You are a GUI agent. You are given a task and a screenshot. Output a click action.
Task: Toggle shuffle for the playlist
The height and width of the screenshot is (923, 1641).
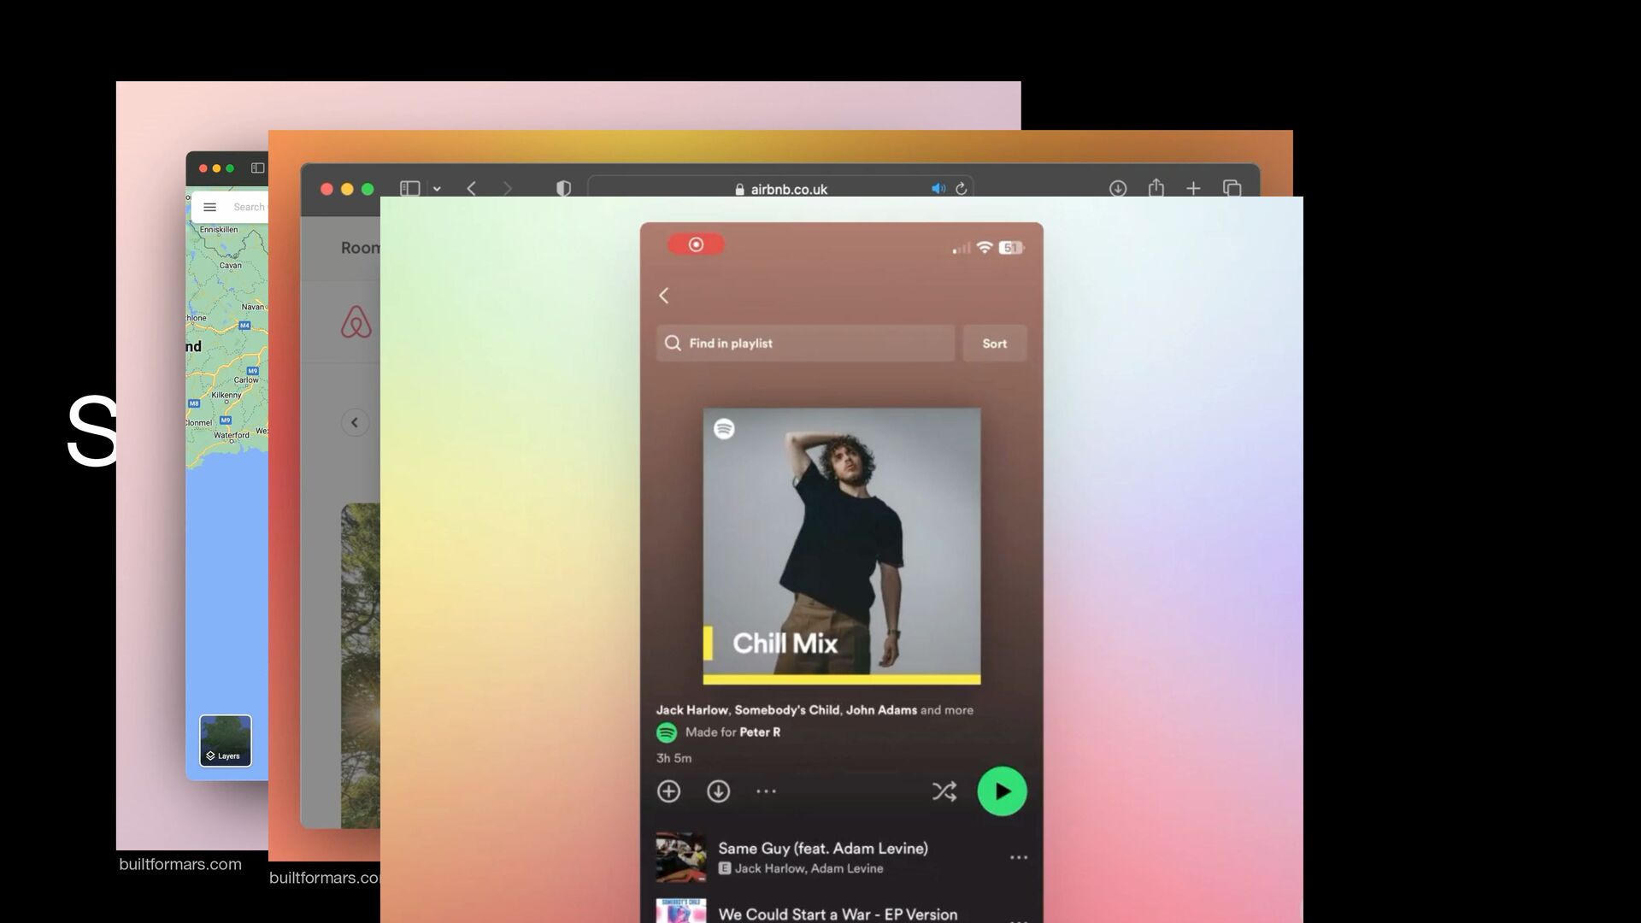(944, 791)
